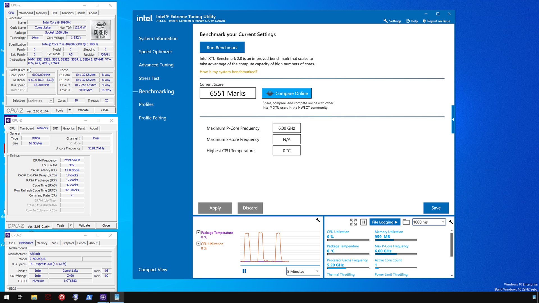Open the 5 Minutes time range dropdown
The image size is (539, 303).
(x=303, y=271)
